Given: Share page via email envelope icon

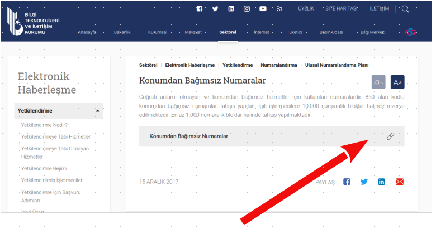Looking at the screenshot, I should pyautogui.click(x=399, y=182).
